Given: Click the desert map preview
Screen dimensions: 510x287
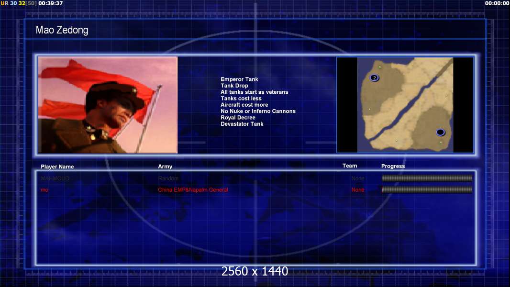Looking at the screenshot, I should point(405,105).
